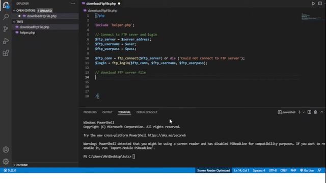Image resolution: width=326 pixels, height=183 pixels.
Task: Click line number 10 in the gutter
Action: click(x=87, y=58)
